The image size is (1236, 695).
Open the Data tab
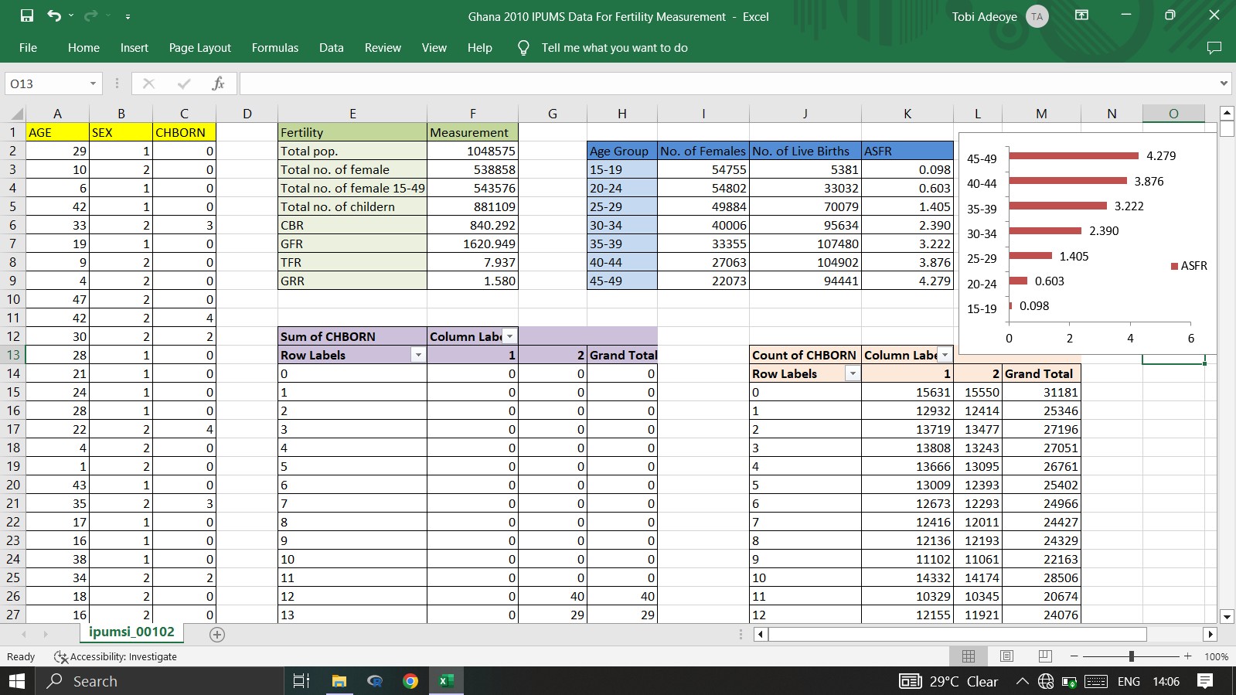tap(331, 48)
